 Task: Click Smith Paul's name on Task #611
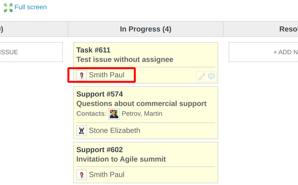point(107,75)
